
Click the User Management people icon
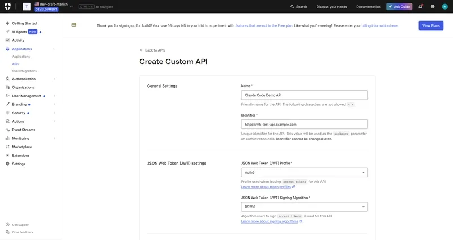(x=7, y=96)
